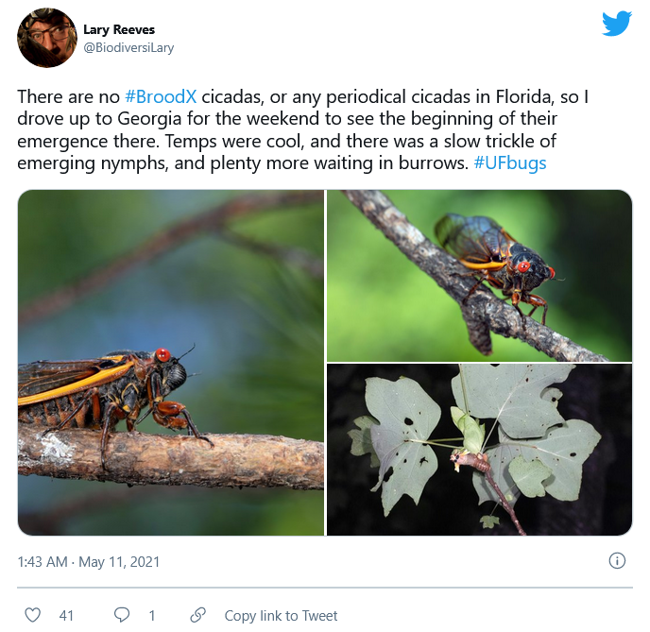Click the #BroodX hashtag

(161, 97)
